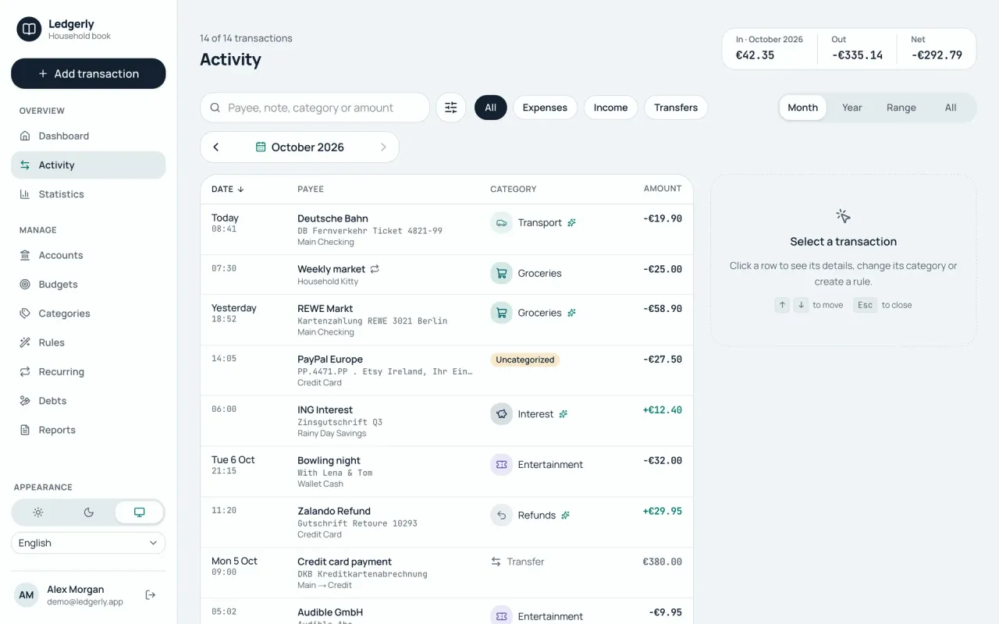Open Categories in sidebar
This screenshot has width=999, height=624.
point(88,314)
